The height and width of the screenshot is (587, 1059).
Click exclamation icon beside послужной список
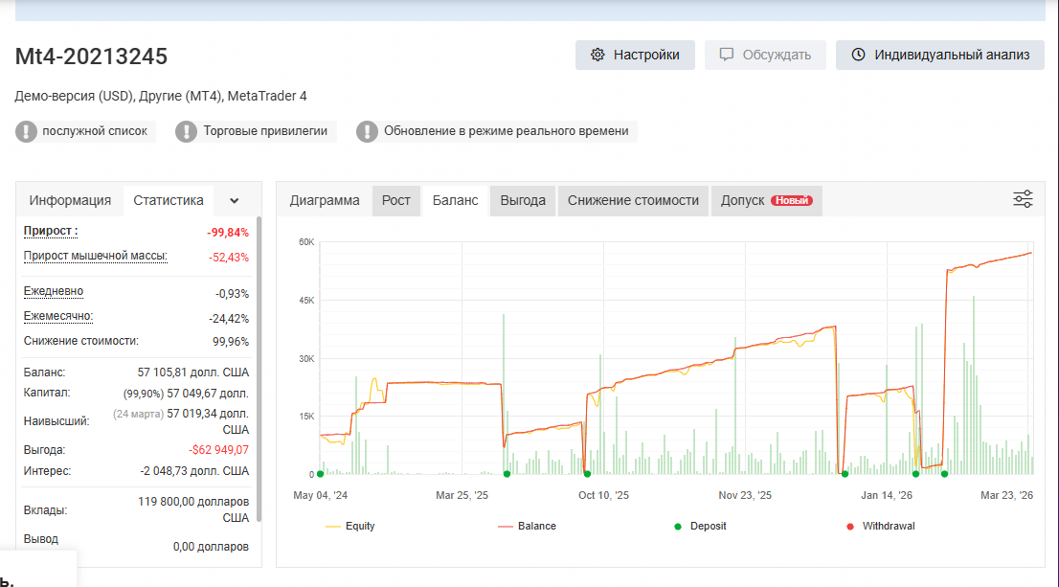coord(27,132)
